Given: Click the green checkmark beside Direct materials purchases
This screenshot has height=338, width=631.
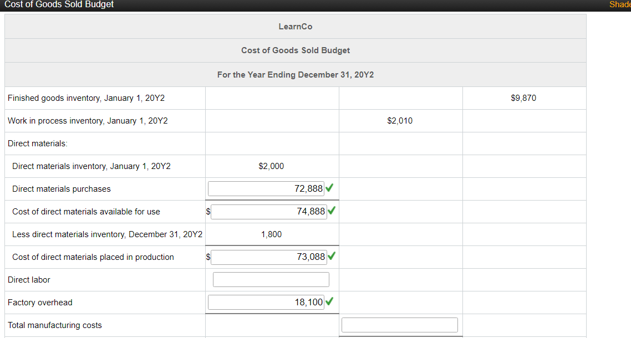Looking at the screenshot, I should tap(329, 188).
